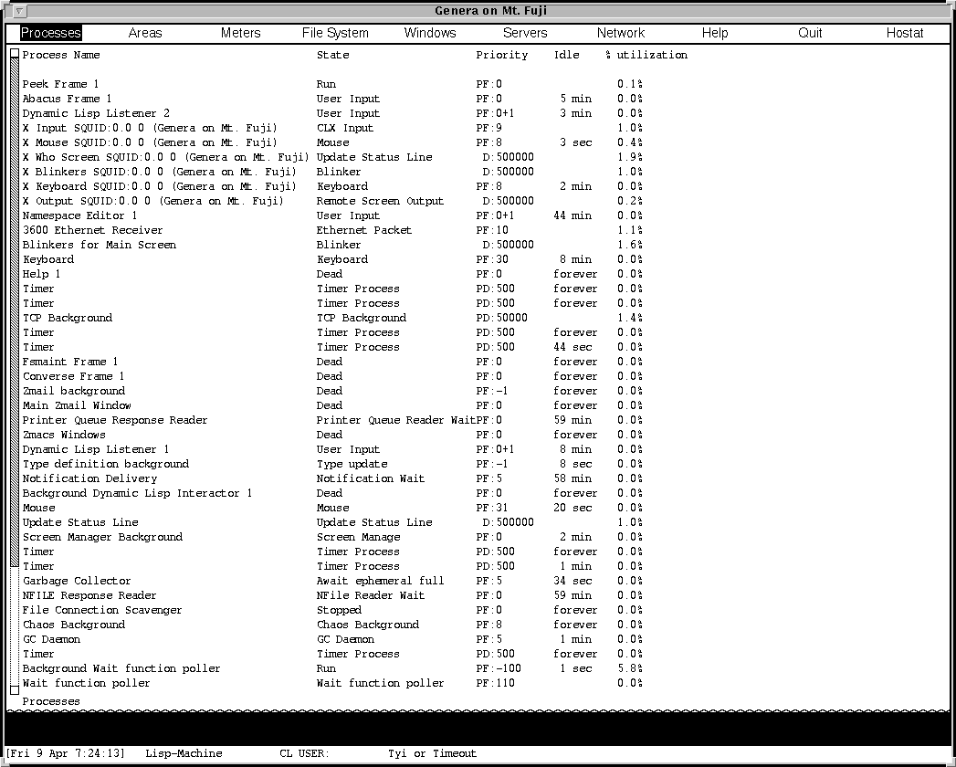Switch to Areas view
The image size is (956, 767).
(x=145, y=33)
